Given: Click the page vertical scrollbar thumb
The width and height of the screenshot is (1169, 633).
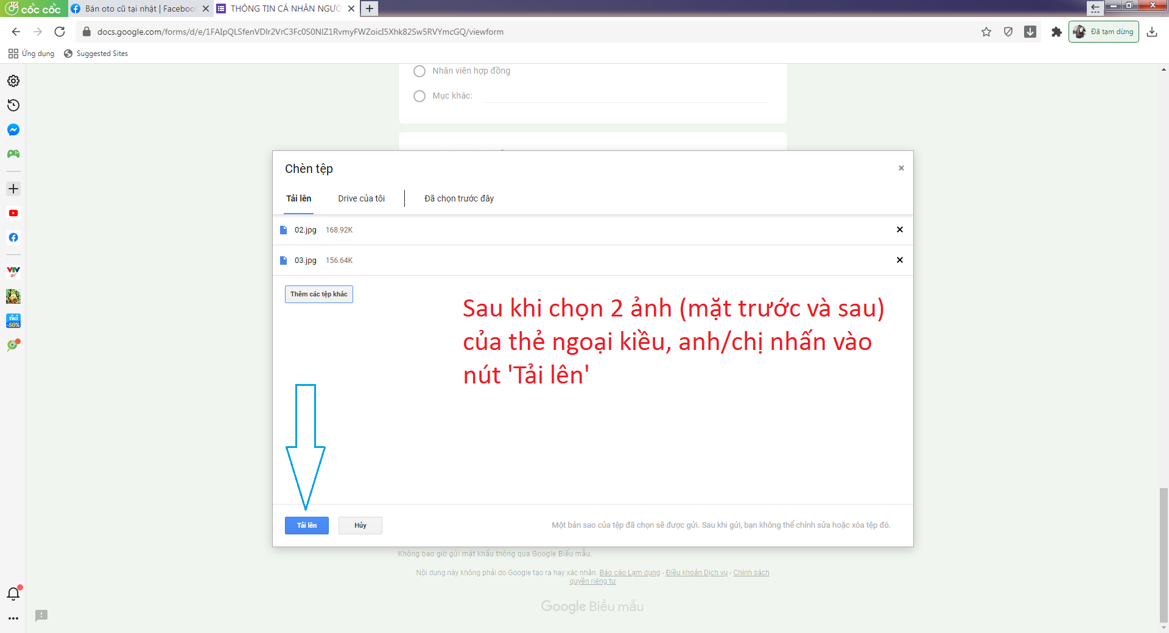Looking at the screenshot, I should click(1164, 554).
